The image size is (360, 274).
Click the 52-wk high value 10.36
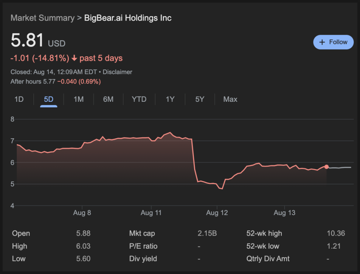[x=336, y=233]
